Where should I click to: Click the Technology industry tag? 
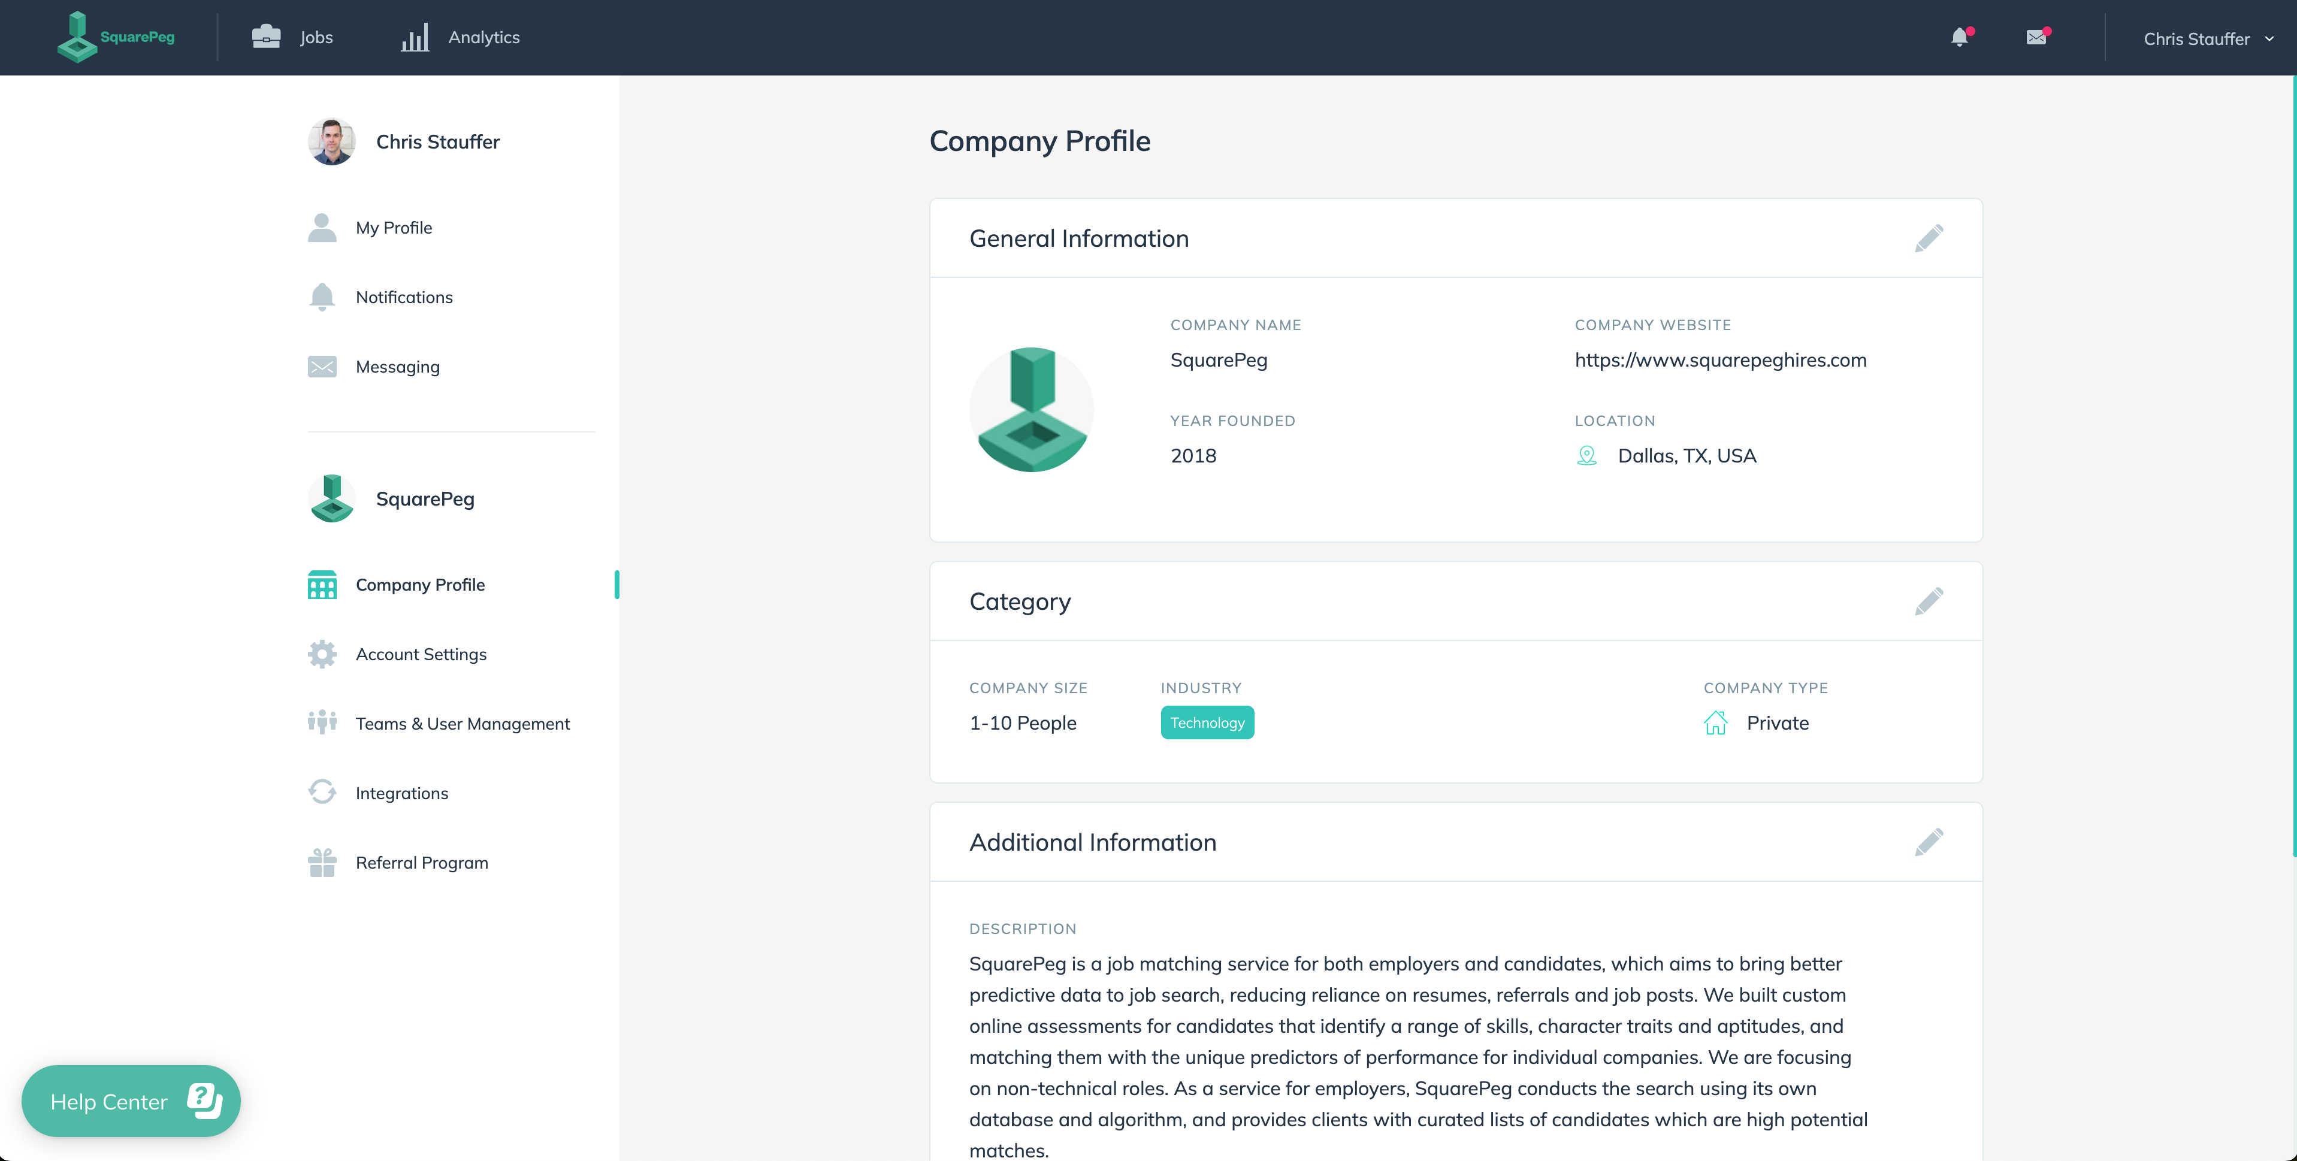1207,723
